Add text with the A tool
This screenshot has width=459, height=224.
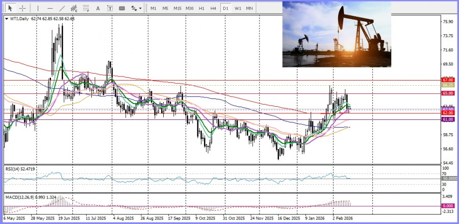98,8
